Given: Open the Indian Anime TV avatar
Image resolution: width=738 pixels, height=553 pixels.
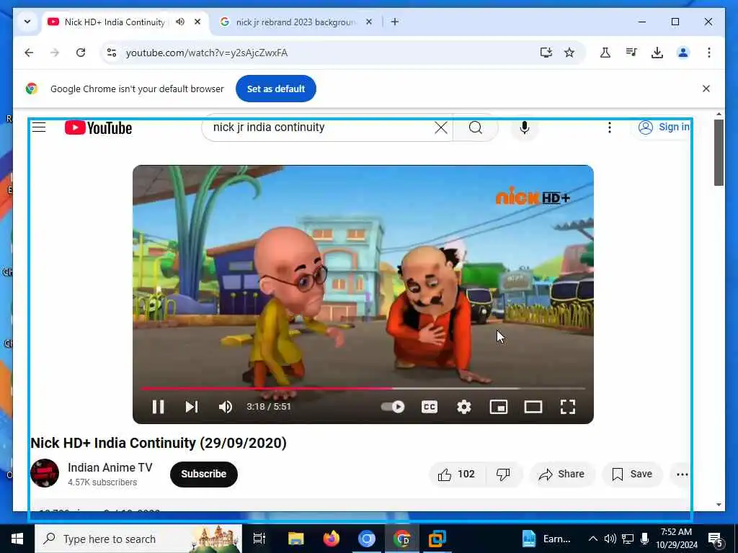Looking at the screenshot, I should (45, 473).
